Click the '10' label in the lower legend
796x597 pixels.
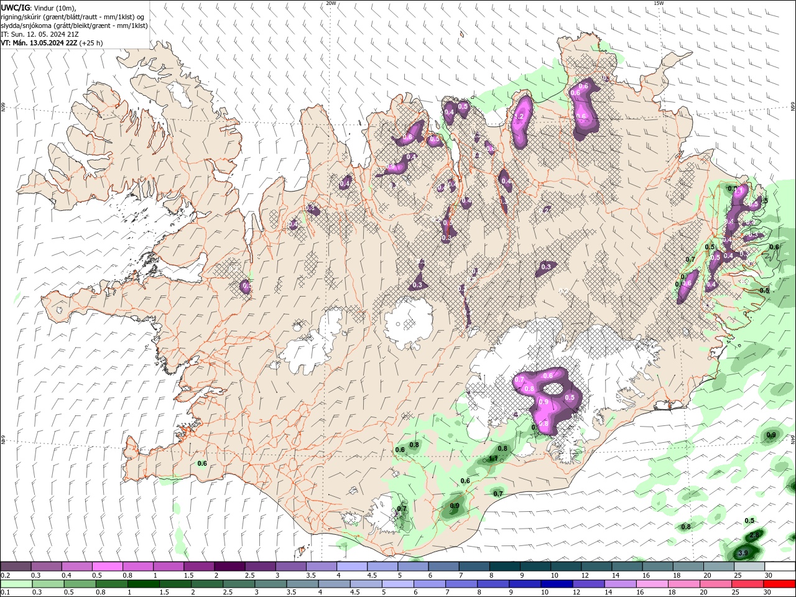coord(545,593)
